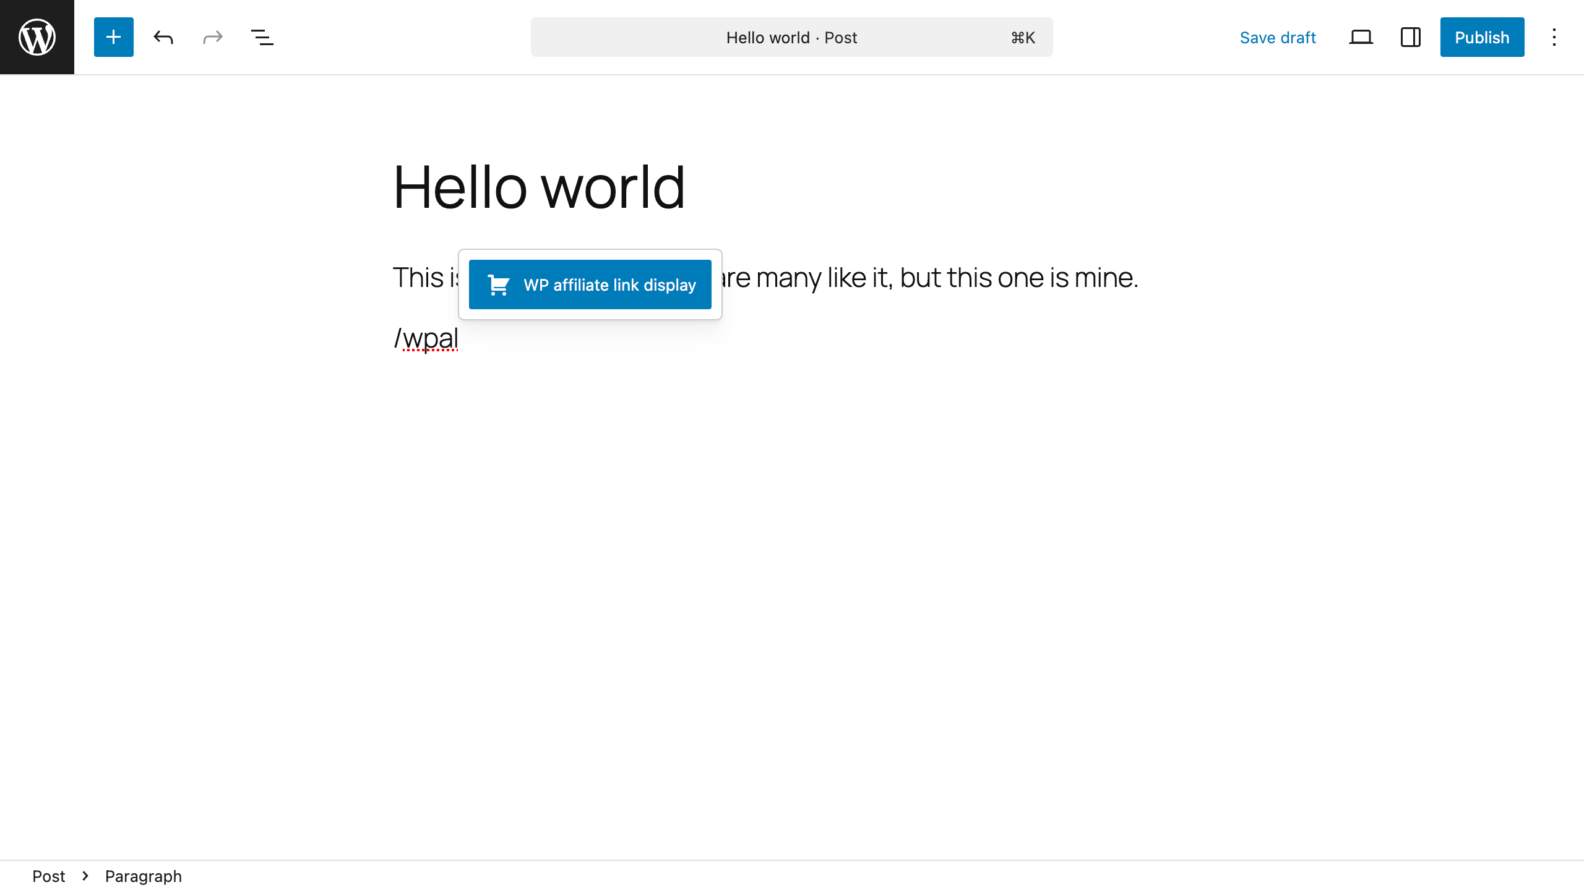The image size is (1584, 890).
Task: Open the preview device view options
Action: [1361, 37]
